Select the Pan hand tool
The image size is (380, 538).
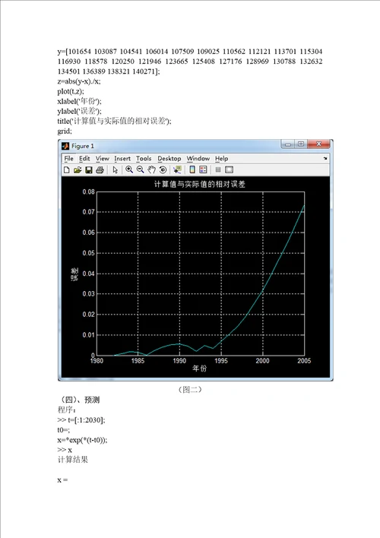tap(151, 170)
